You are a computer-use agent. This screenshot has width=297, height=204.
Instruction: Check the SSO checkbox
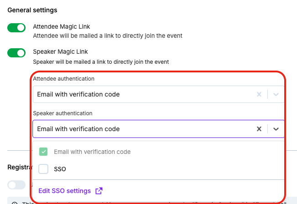(x=44, y=169)
